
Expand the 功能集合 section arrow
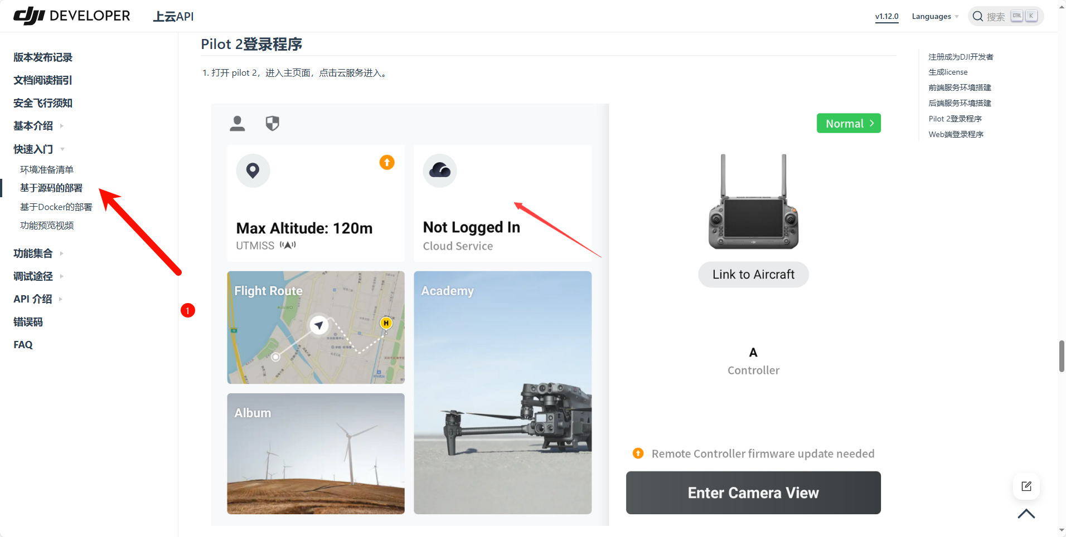[x=61, y=253]
